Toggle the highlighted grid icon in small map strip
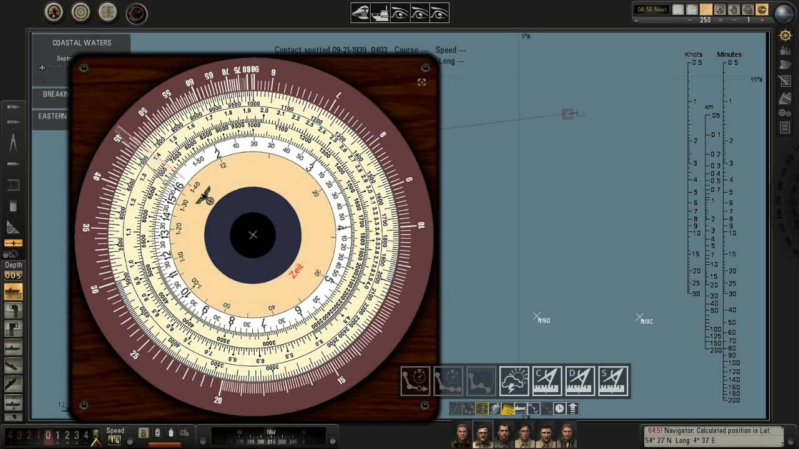 [x=481, y=409]
